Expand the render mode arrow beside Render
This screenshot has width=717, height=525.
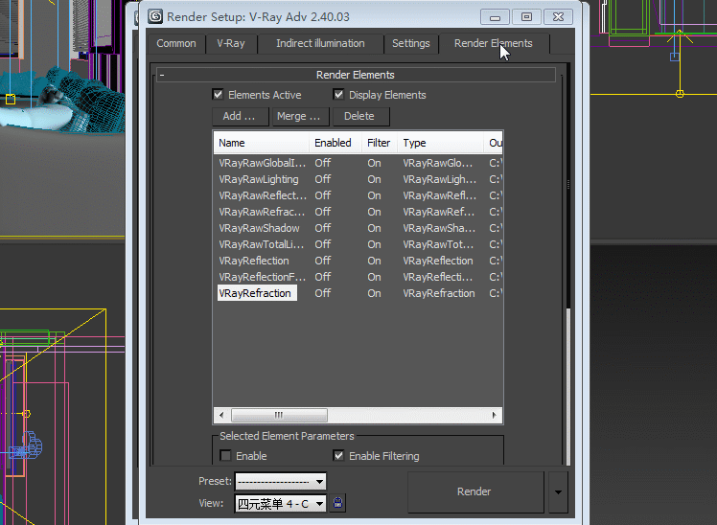coord(559,491)
